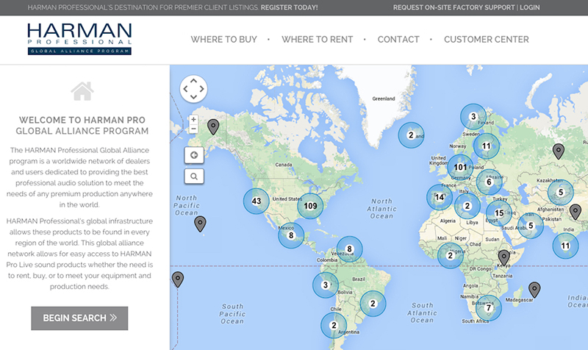Open the 109 cluster in eastern United States
The height and width of the screenshot is (350, 588).
(x=310, y=206)
